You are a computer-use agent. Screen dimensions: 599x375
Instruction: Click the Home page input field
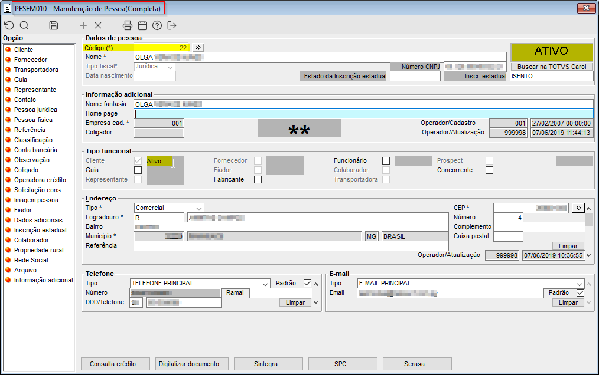pyautogui.click(x=363, y=113)
